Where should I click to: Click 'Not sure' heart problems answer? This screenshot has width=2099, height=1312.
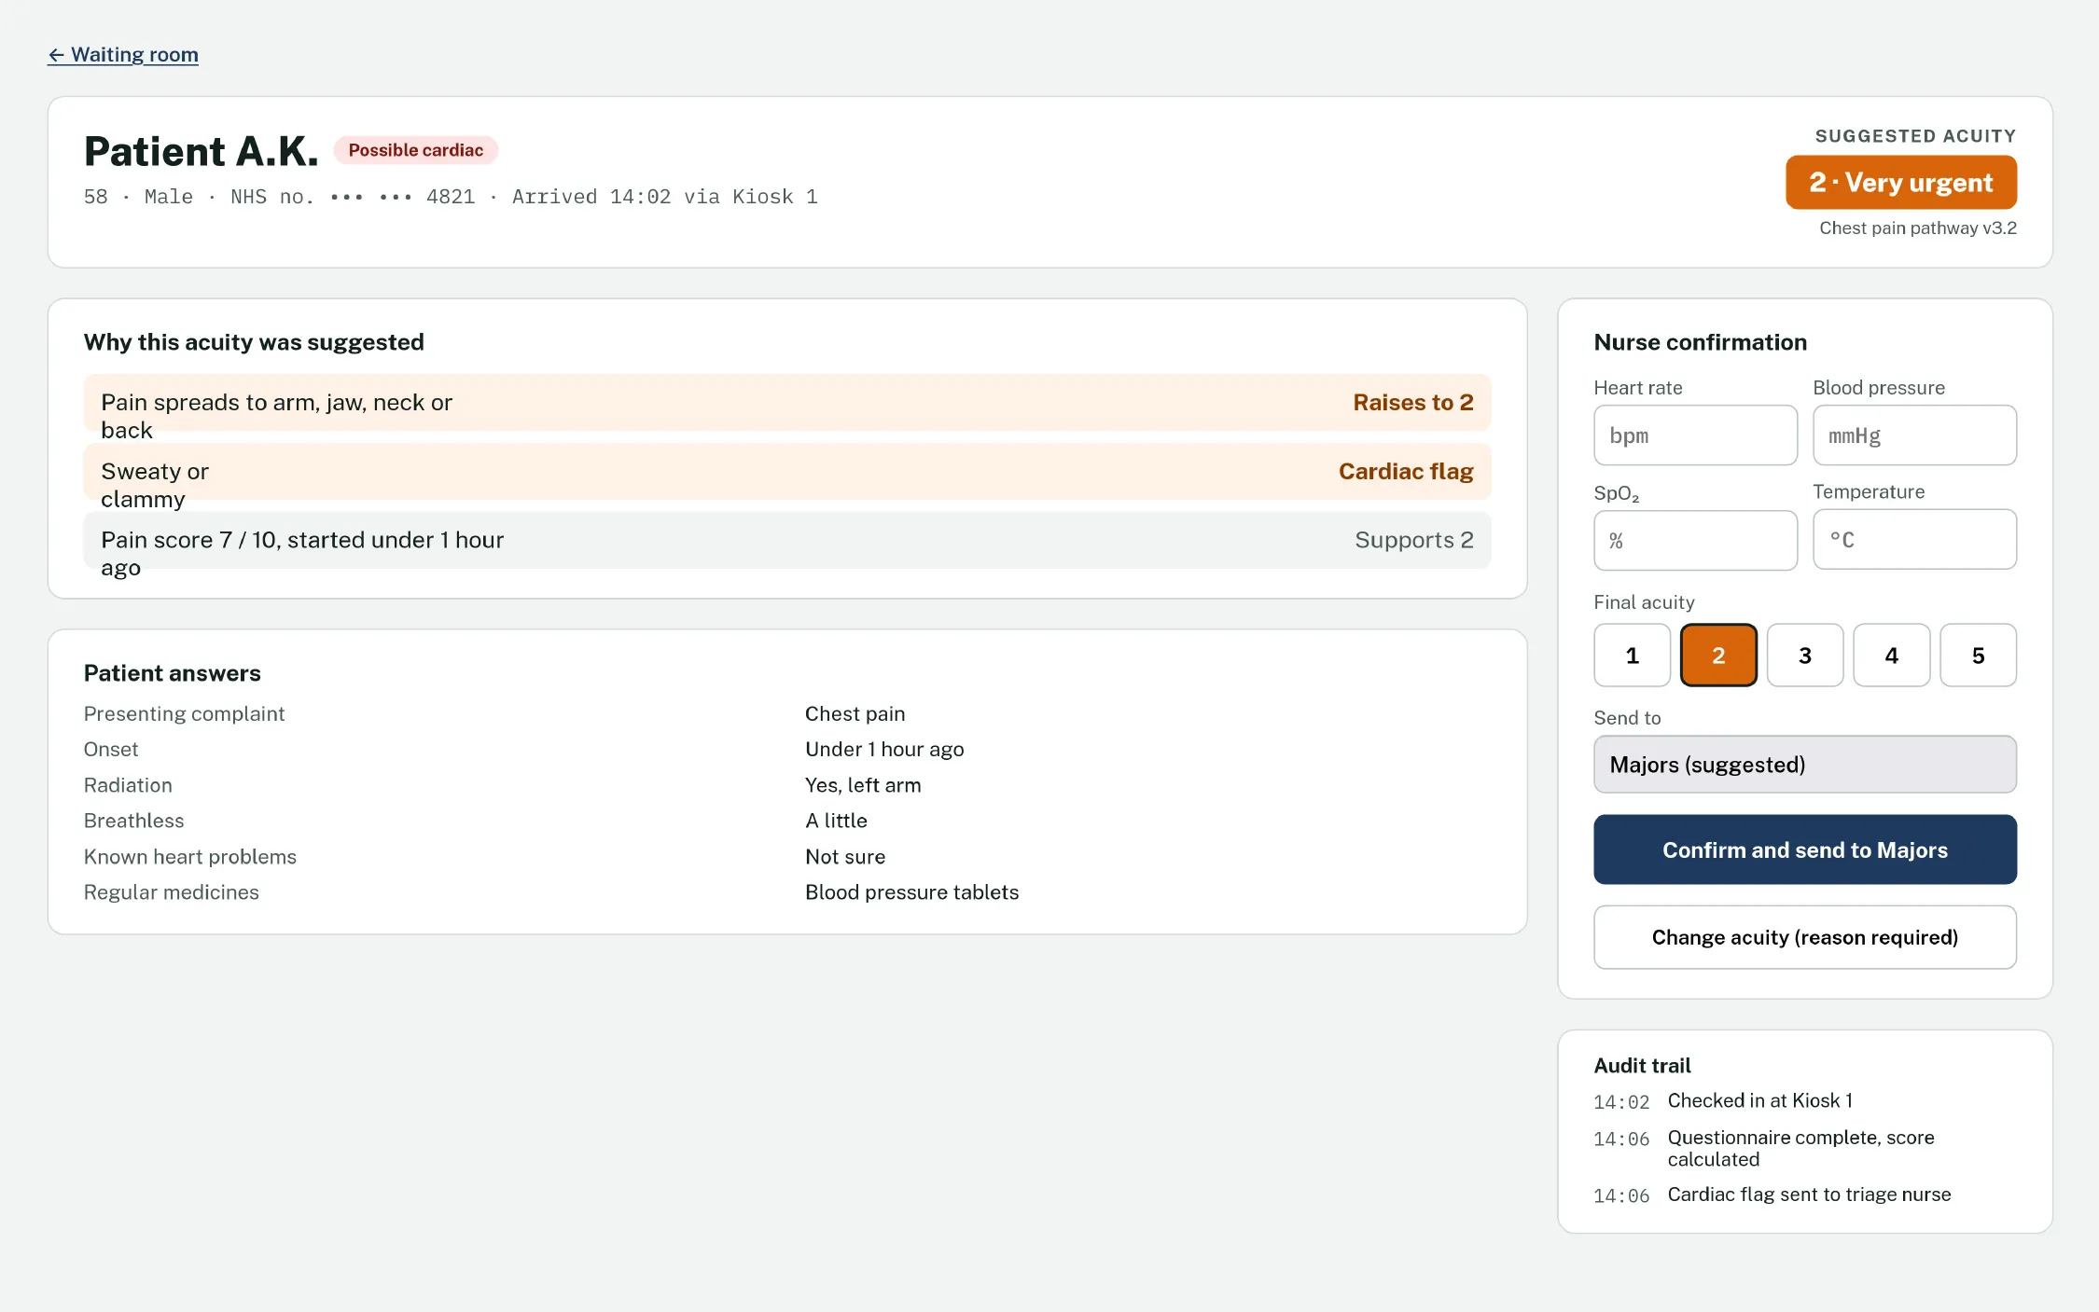pyautogui.click(x=845, y=857)
